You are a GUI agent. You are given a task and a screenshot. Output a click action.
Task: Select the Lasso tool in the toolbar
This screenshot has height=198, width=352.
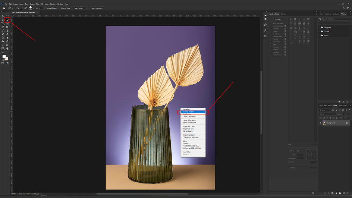[x=3, y=20]
